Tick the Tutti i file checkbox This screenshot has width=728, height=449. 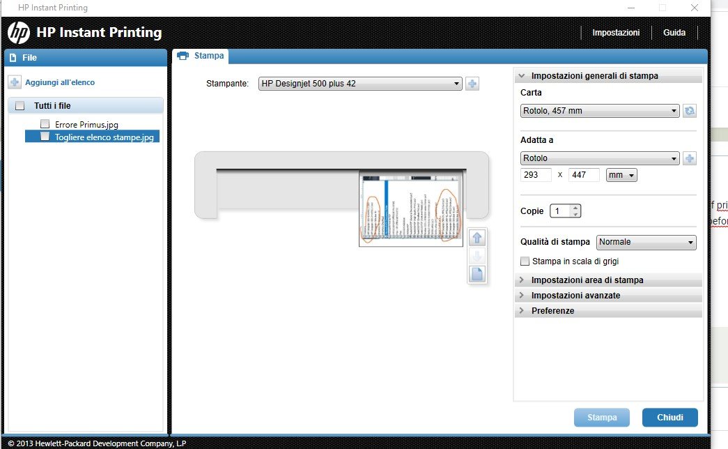[x=20, y=105]
